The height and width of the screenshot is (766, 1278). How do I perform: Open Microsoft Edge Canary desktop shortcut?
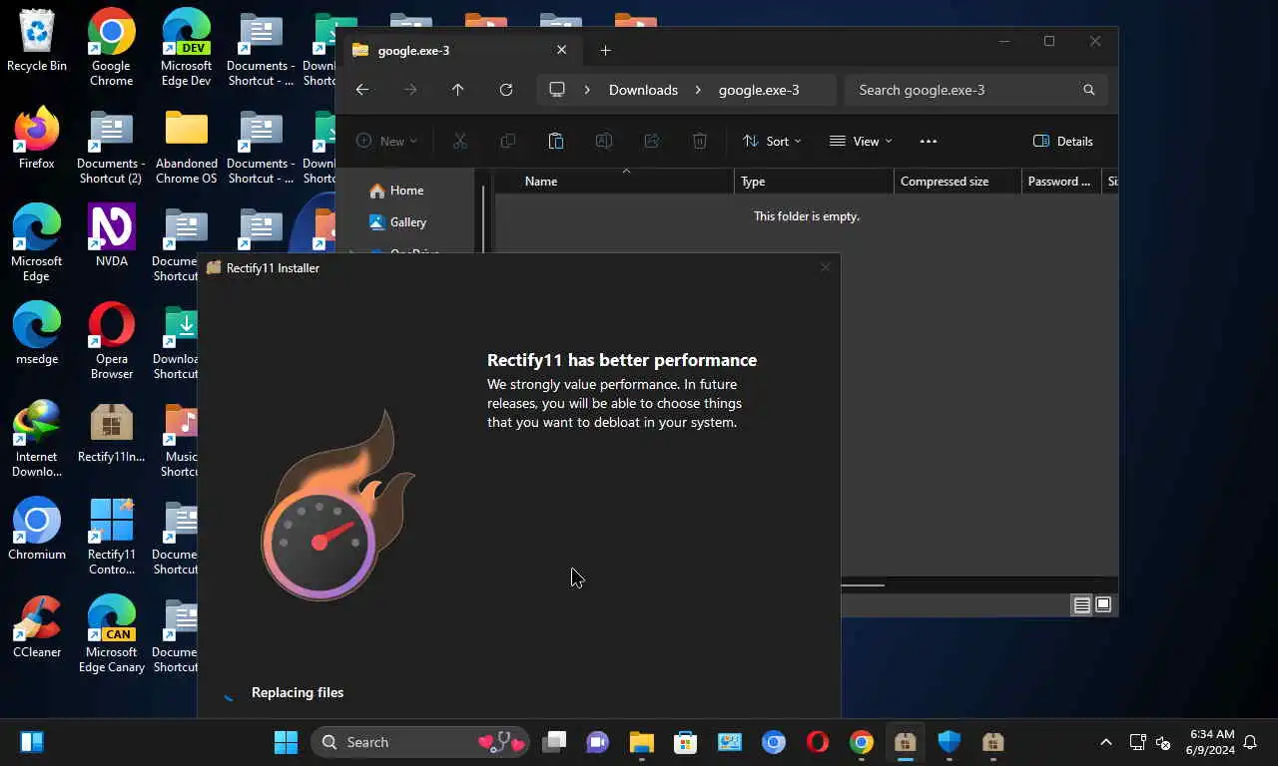pos(112,634)
